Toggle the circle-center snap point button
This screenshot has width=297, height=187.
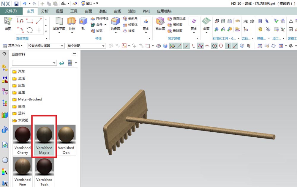coord(214,46)
